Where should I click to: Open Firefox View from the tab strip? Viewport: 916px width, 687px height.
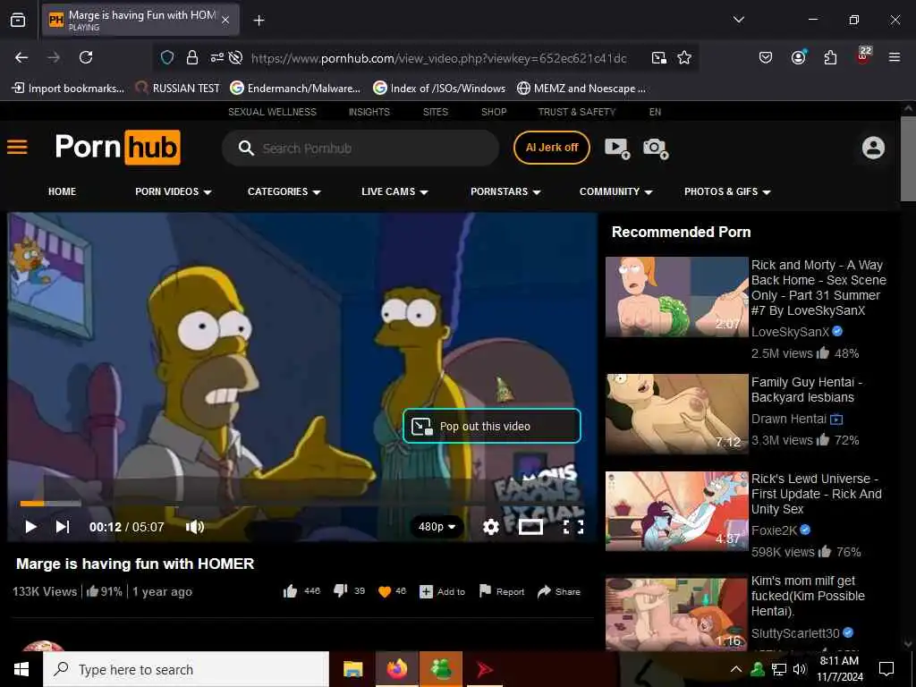click(x=18, y=20)
